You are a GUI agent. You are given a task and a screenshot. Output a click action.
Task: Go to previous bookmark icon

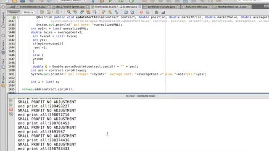pyautogui.click(x=103, y=12)
